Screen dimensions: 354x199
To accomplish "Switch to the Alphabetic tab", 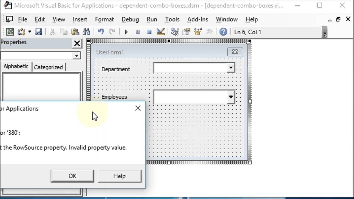I will [x=16, y=66].
